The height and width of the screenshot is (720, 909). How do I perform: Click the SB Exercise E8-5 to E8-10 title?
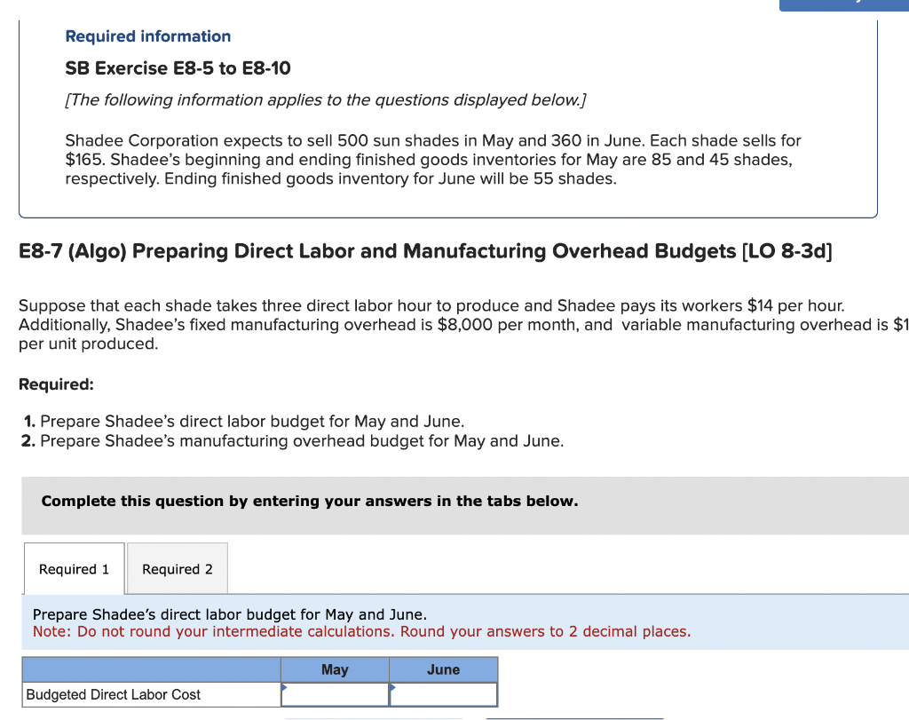(x=178, y=67)
